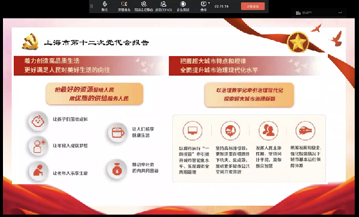Click paragraph under the two people icon
The image size is (359, 217).
[269, 157]
